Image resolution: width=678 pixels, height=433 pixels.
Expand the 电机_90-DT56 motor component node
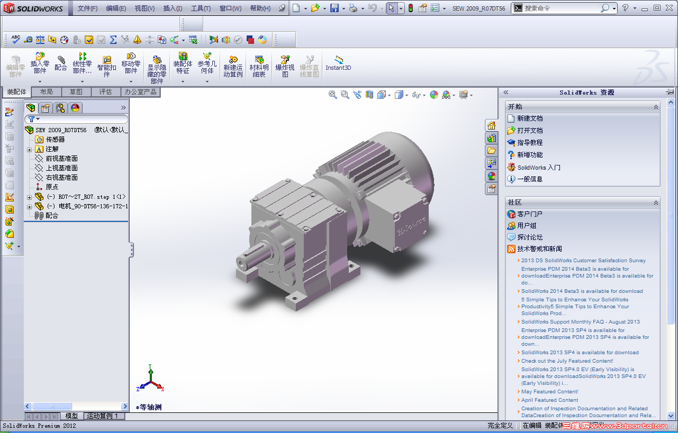click(30, 206)
